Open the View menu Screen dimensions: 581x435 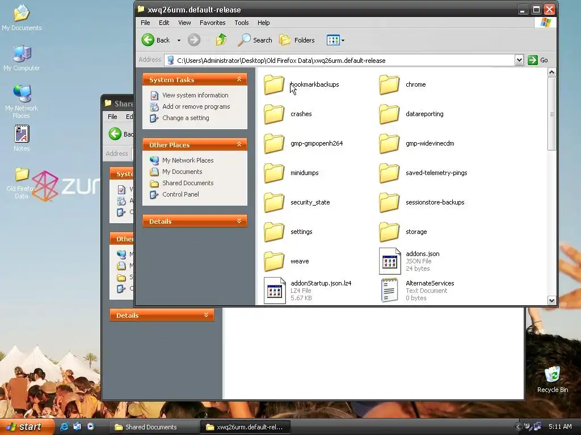coord(184,23)
